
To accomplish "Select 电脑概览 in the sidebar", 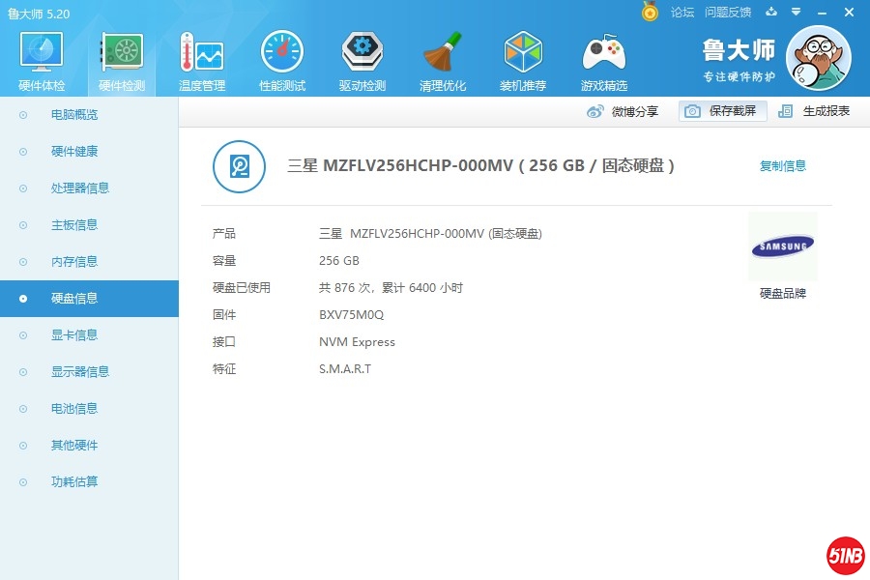I will coord(74,115).
